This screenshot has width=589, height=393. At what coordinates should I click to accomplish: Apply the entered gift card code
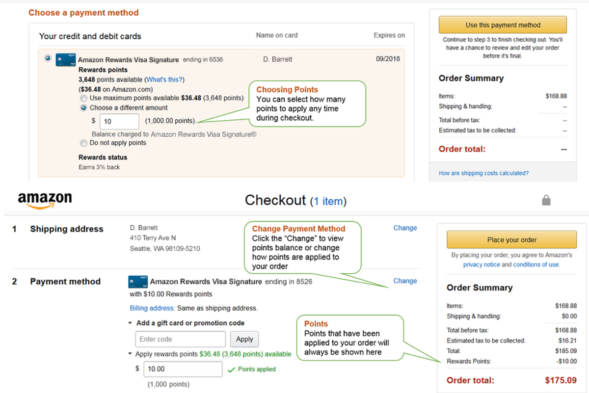coord(244,339)
